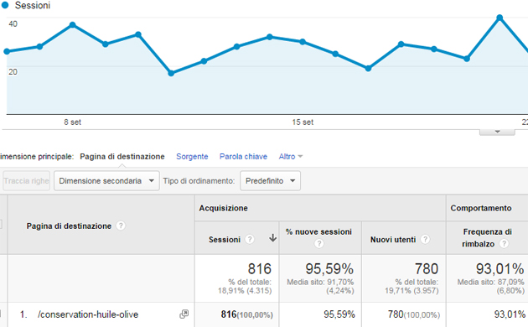Click the 15 set data point on chart

(x=303, y=42)
